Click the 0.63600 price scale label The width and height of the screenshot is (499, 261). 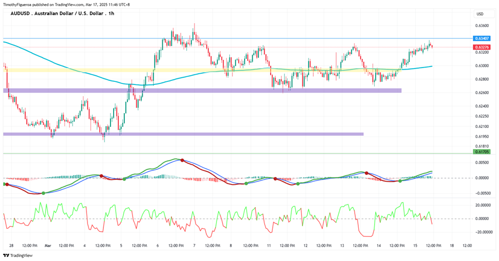coord(482,26)
